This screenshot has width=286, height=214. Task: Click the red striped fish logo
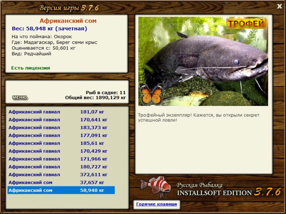(x=156, y=187)
